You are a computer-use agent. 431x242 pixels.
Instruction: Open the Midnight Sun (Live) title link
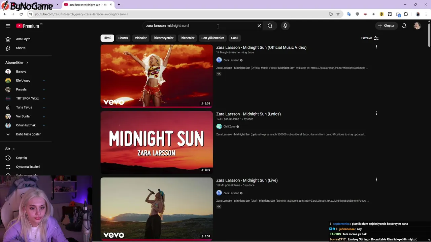coord(247,180)
